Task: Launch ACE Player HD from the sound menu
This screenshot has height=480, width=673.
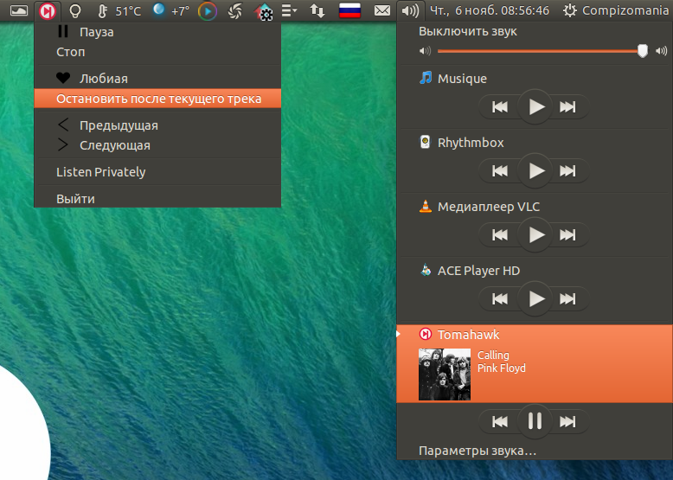Action: point(535,271)
